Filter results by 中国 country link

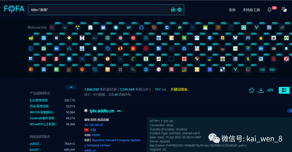click(93, 130)
